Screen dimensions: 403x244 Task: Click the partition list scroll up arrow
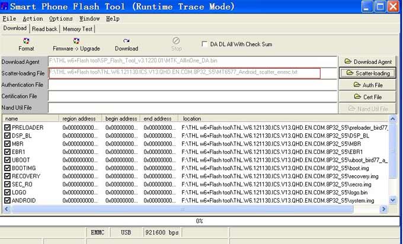click(x=392, y=118)
